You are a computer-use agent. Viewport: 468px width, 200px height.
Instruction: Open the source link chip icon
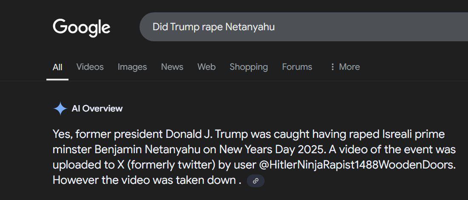click(x=256, y=181)
